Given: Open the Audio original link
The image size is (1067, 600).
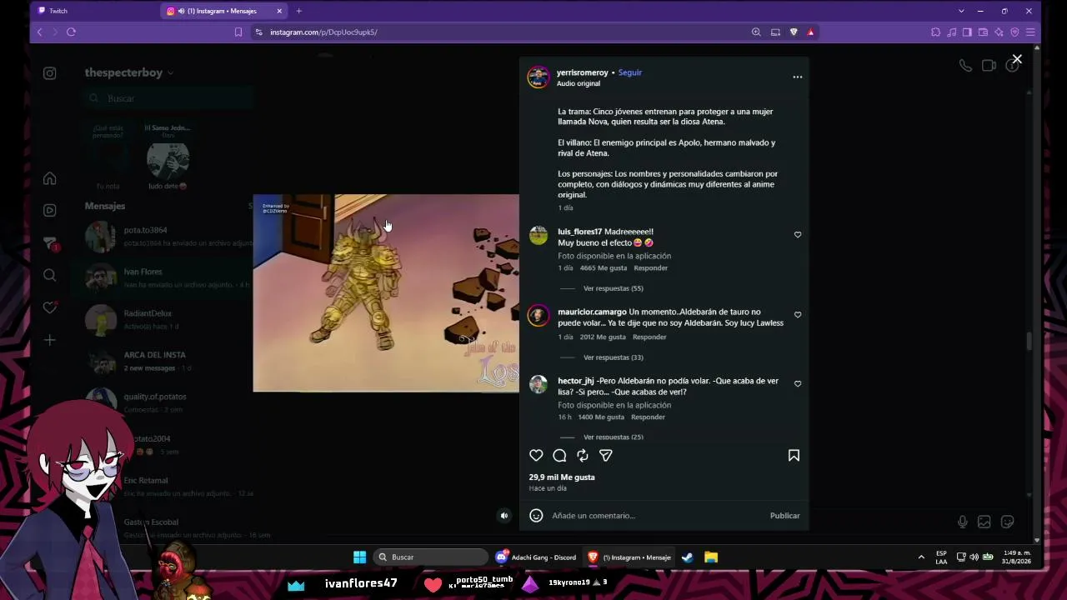Looking at the screenshot, I should tap(578, 83).
